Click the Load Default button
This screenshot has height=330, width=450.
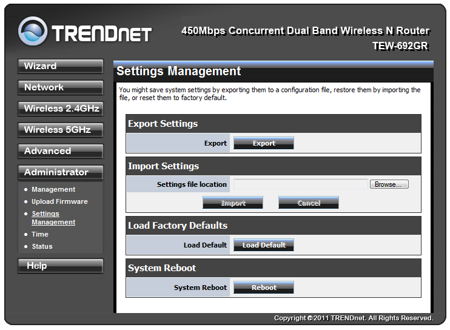click(x=263, y=245)
